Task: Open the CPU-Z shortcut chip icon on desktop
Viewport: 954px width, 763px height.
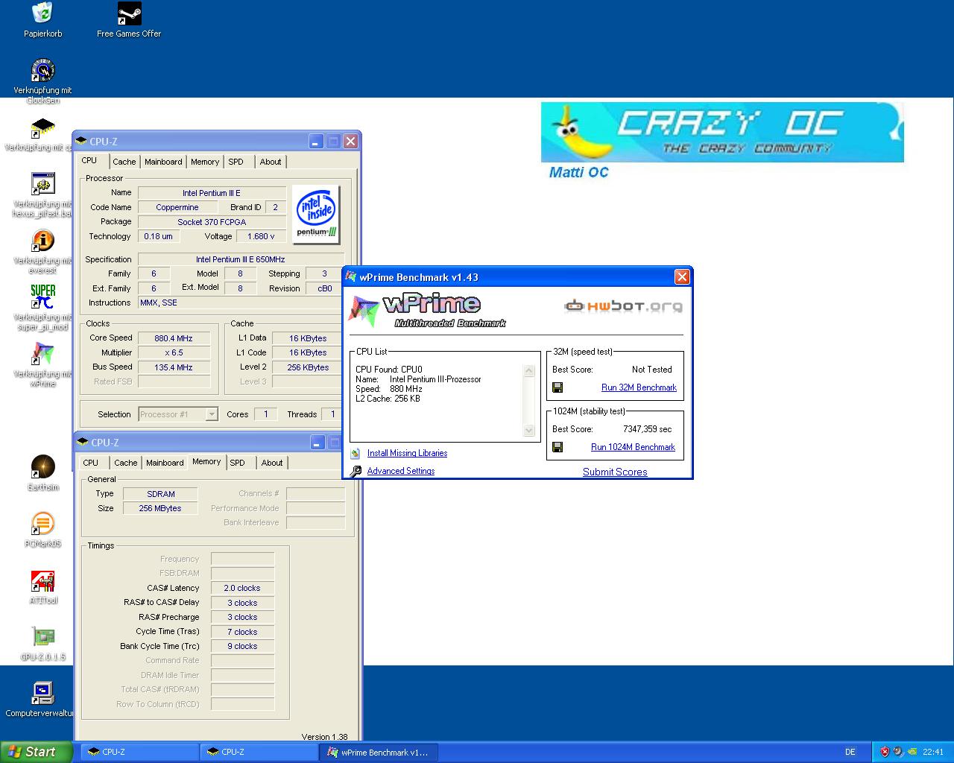Action: tap(42, 127)
